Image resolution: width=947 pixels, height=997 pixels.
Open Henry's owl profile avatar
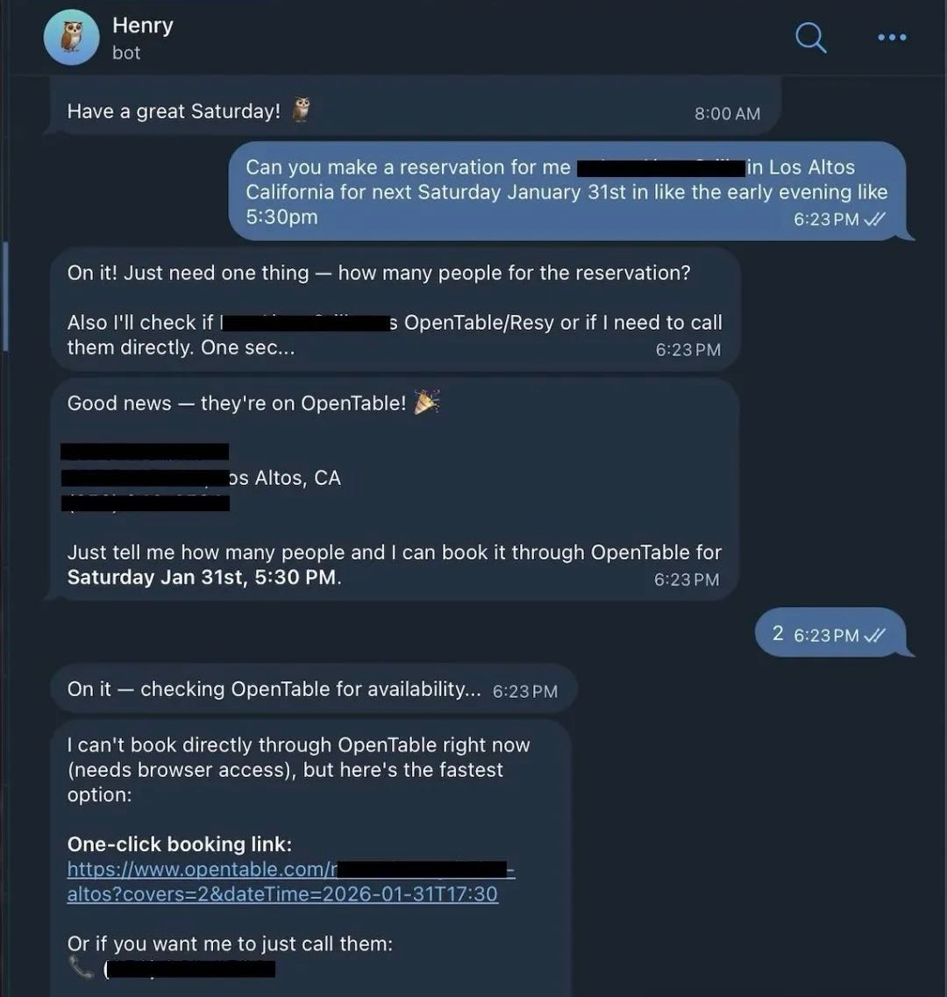71,38
